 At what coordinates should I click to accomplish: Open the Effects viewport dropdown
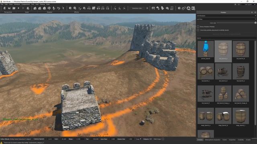click(77, 12)
